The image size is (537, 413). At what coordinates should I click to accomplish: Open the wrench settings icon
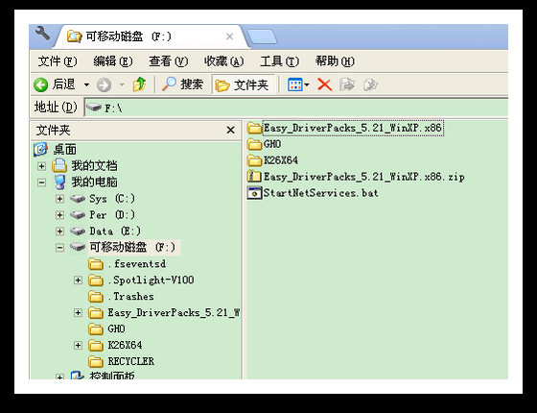[x=42, y=34]
